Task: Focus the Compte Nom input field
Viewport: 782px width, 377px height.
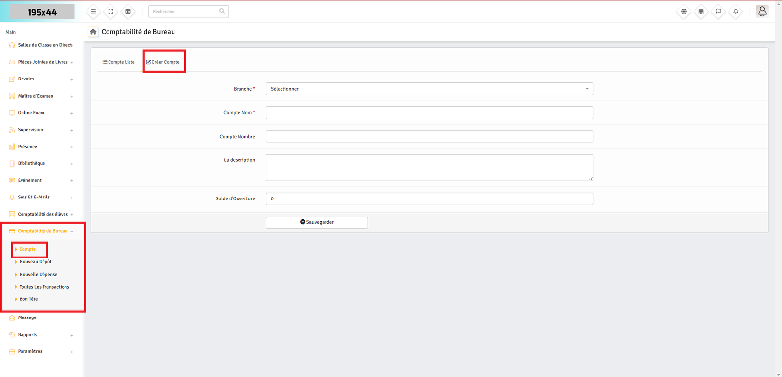Action: [429, 113]
